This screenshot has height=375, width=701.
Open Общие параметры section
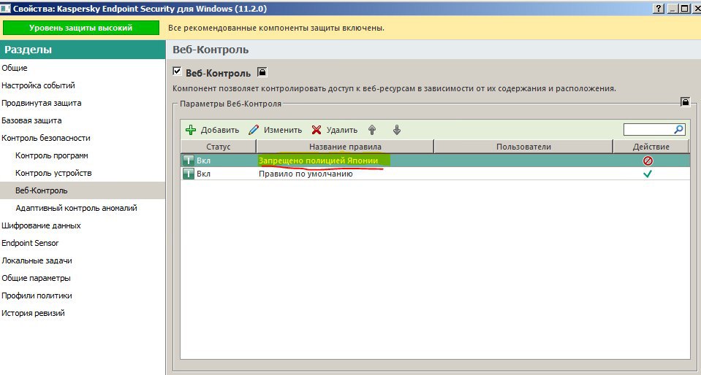(36, 278)
